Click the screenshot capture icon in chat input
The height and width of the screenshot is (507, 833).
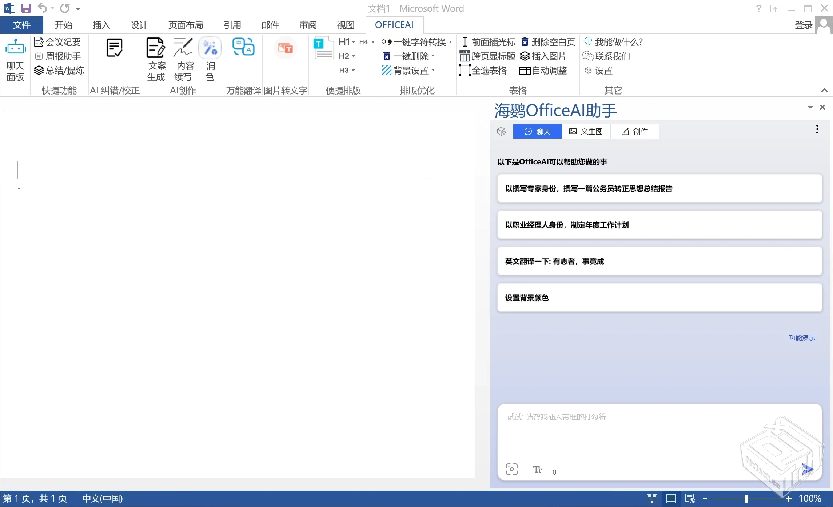(511, 470)
